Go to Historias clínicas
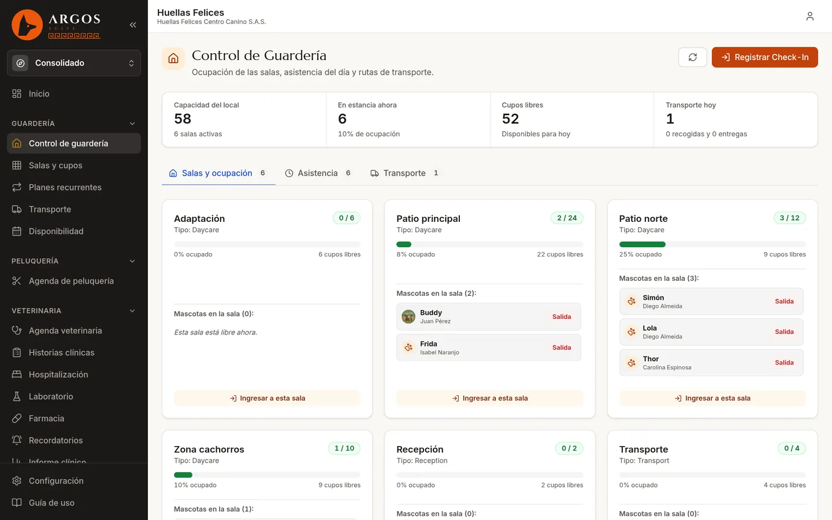The width and height of the screenshot is (832, 520). [x=74, y=352]
